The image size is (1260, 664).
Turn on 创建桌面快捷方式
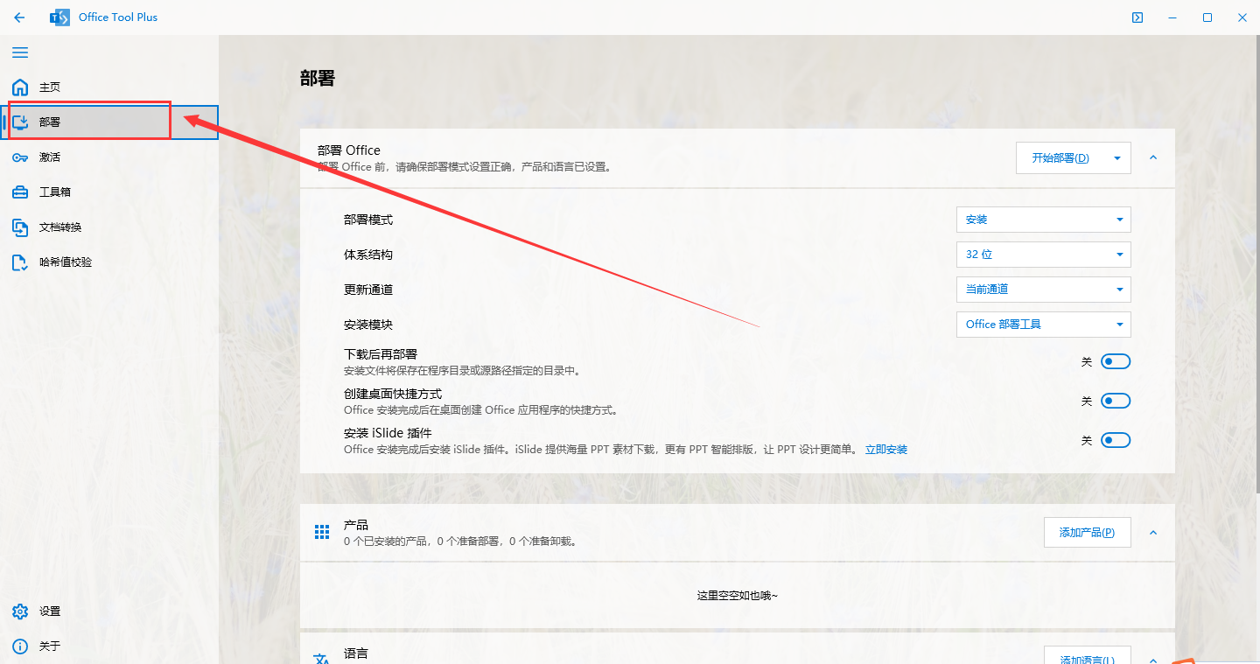(1116, 400)
